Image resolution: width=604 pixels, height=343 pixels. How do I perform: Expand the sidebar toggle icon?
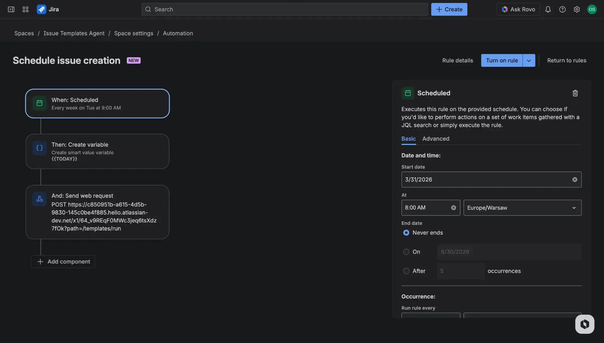click(11, 9)
